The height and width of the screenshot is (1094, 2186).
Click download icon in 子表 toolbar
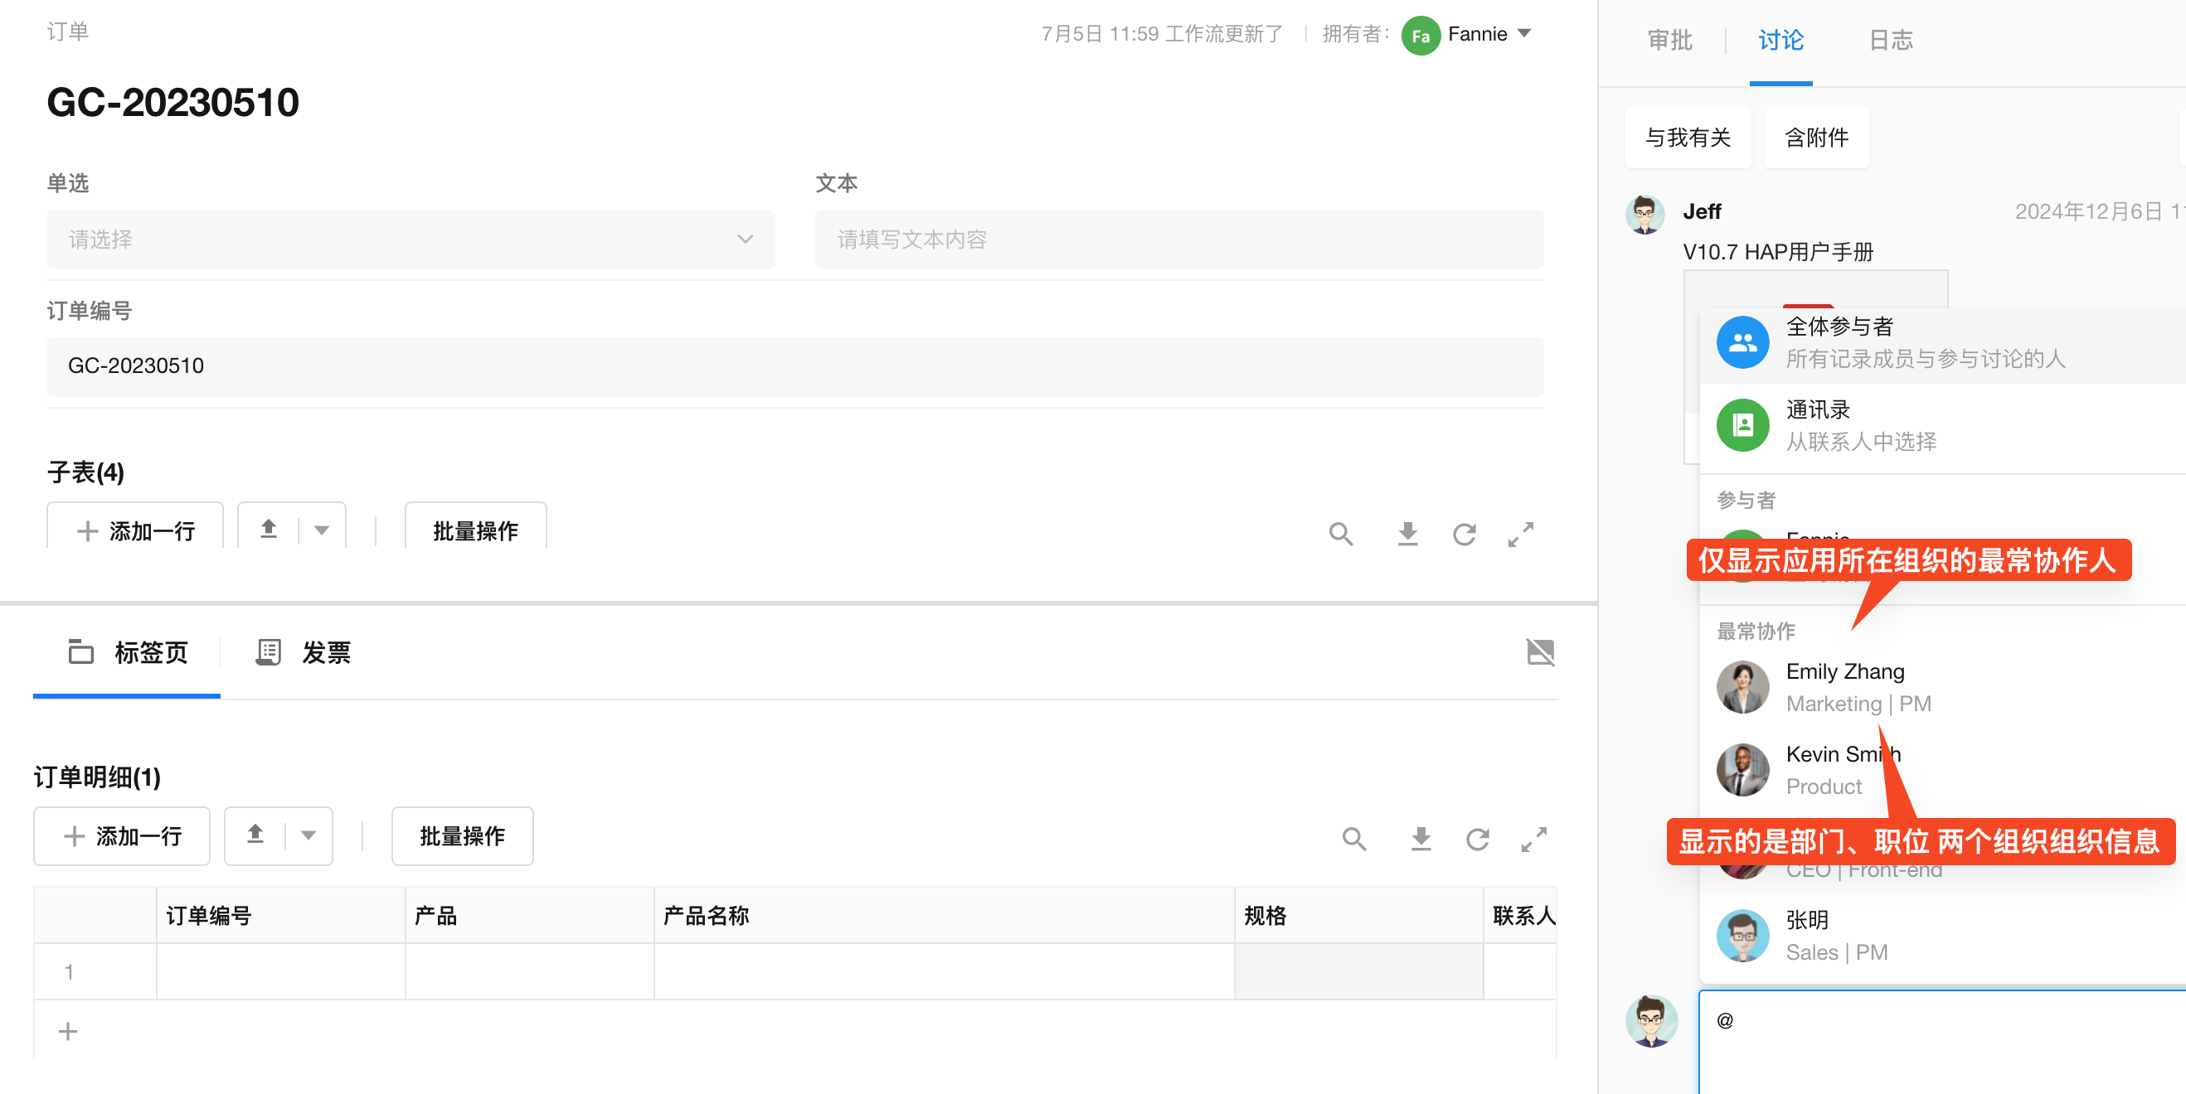(1407, 534)
